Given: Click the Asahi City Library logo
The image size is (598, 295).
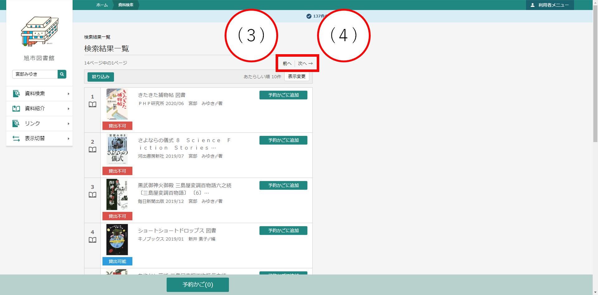Looking at the screenshot, I should point(40,31).
